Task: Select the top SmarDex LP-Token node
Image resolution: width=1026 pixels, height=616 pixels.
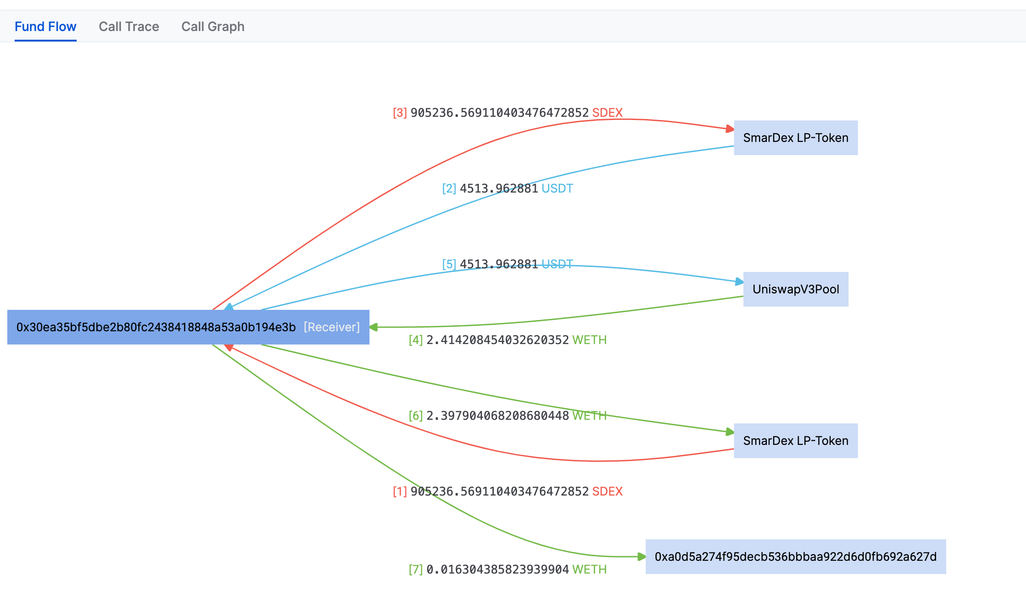Action: pos(796,138)
